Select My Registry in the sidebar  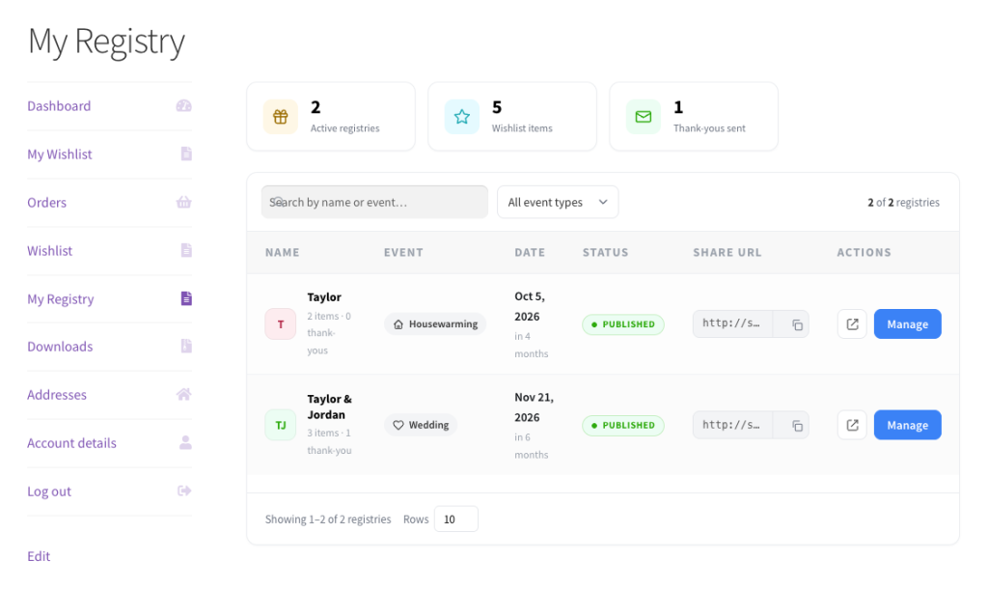(61, 299)
